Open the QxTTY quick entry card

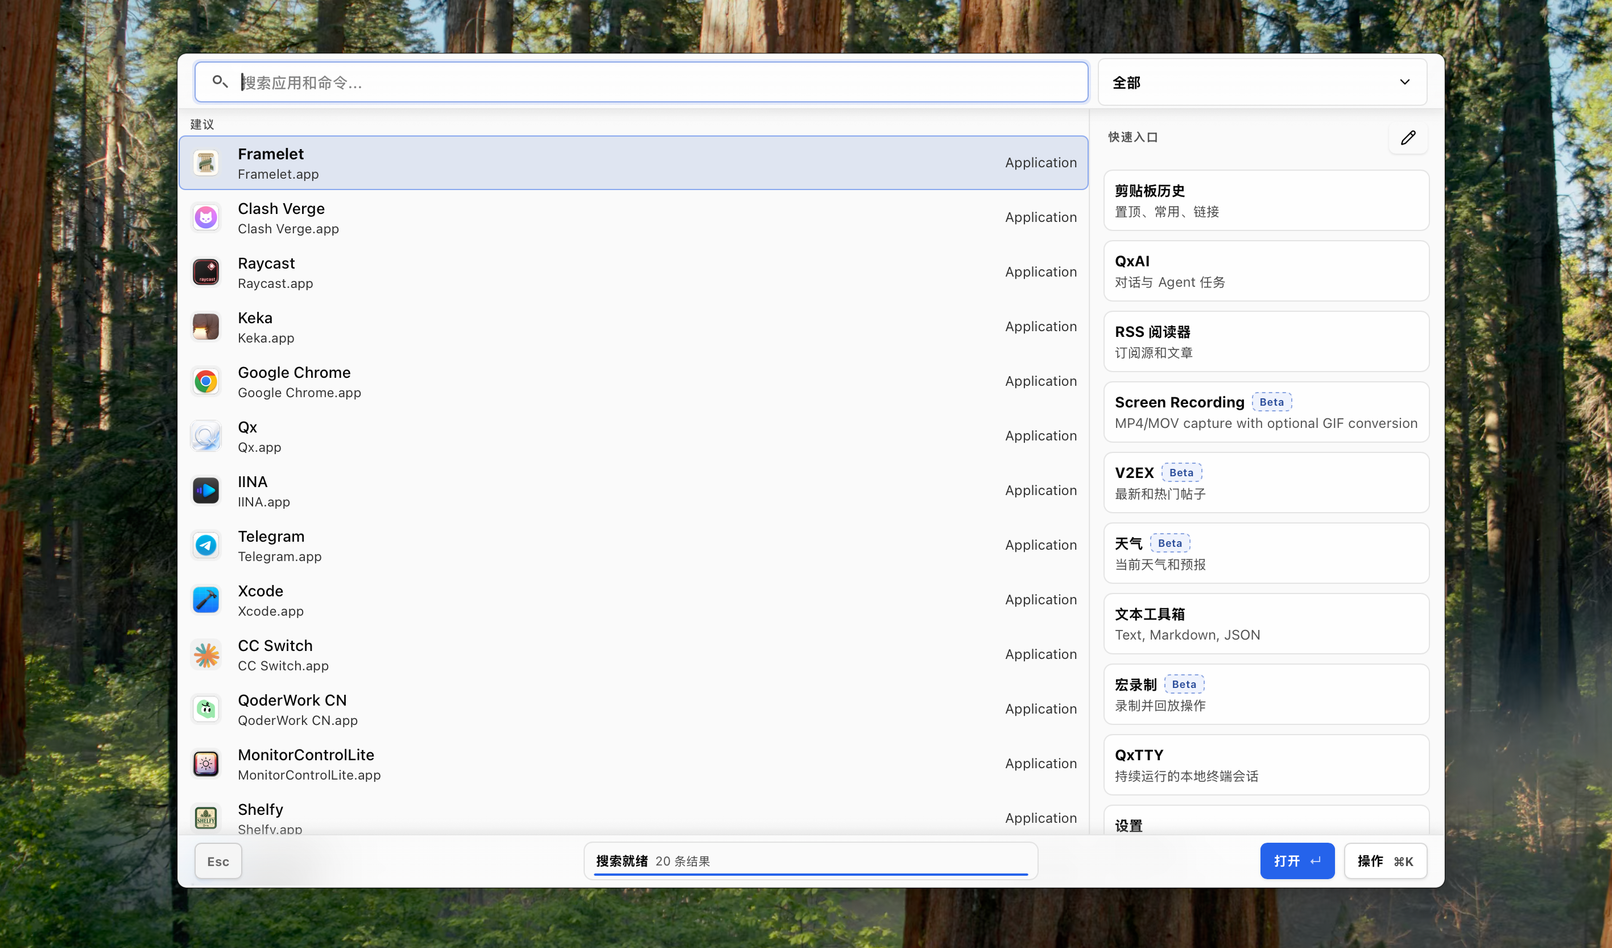[x=1266, y=765]
